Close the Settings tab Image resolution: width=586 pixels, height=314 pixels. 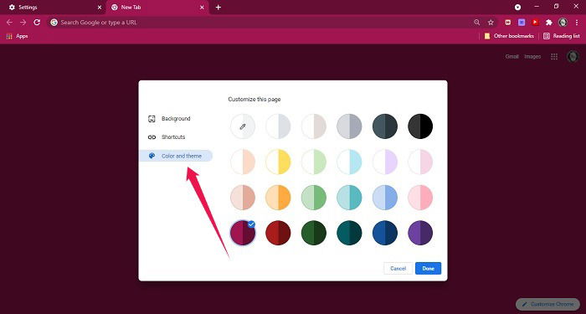(x=99, y=7)
